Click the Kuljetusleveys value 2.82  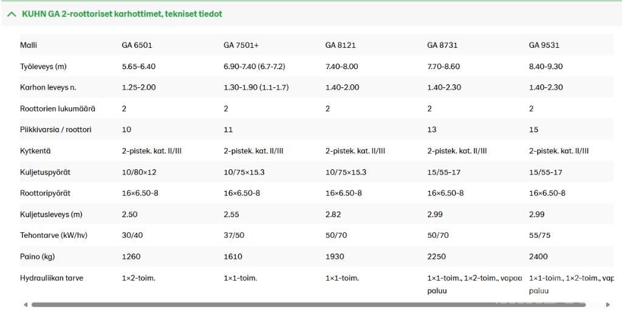[333, 214]
